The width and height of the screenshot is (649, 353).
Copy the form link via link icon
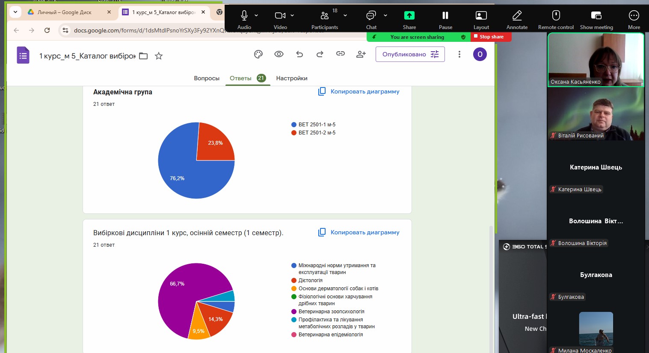[341, 54]
